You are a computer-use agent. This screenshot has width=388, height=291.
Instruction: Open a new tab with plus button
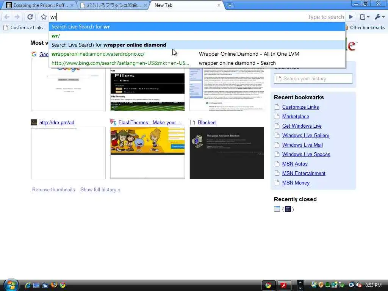230,5
